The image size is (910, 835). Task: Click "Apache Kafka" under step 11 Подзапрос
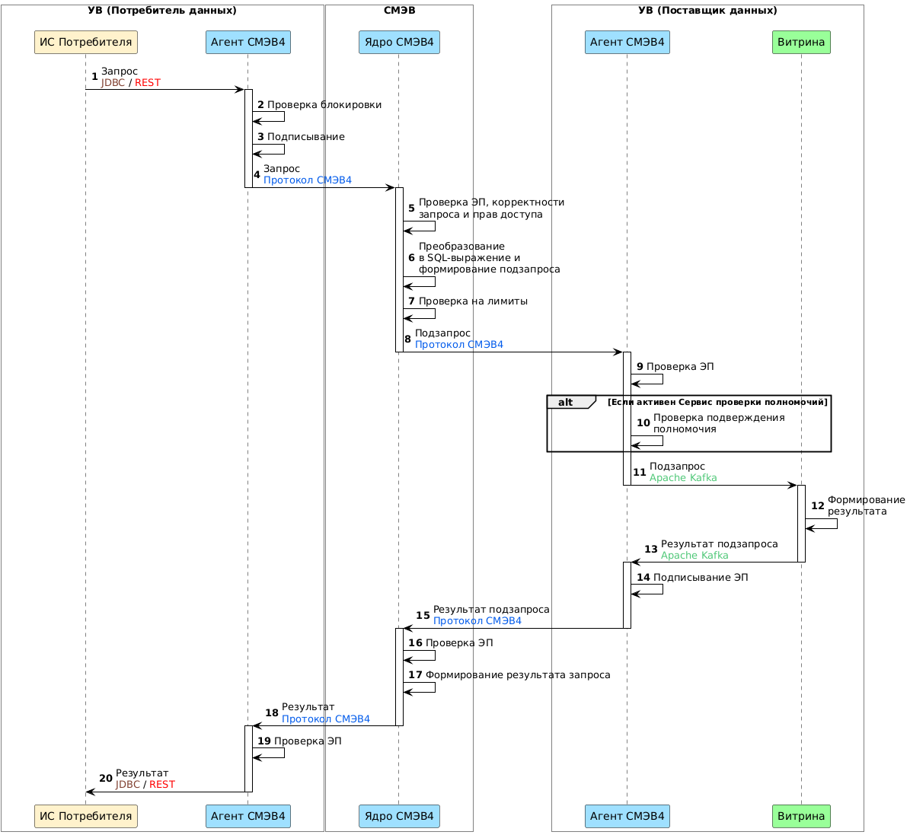click(682, 478)
